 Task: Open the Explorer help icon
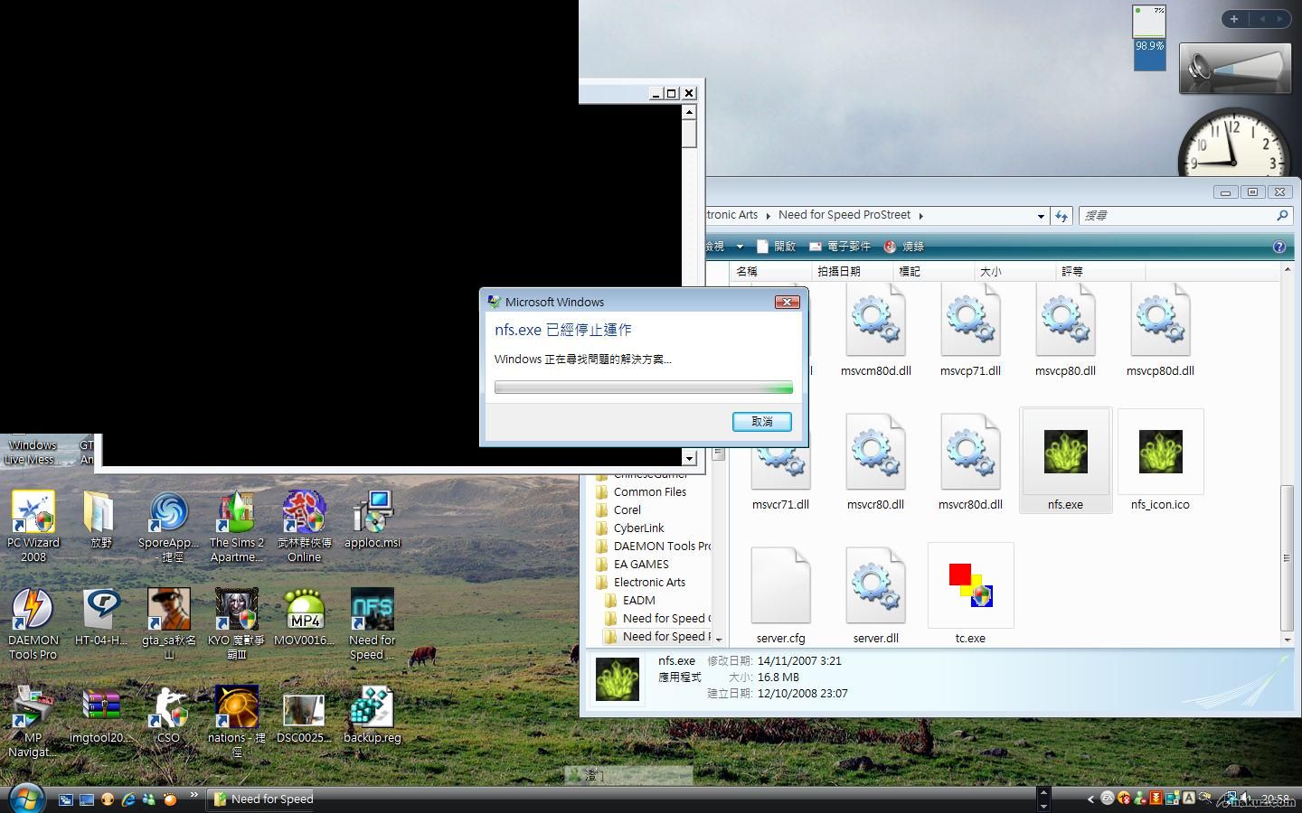[1278, 247]
